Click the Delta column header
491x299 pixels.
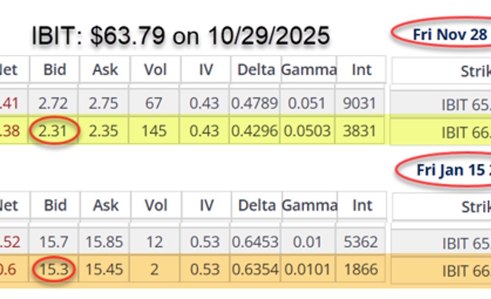pyautogui.click(x=256, y=70)
